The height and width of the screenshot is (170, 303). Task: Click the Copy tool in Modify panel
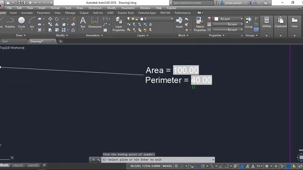[x=50, y=25]
